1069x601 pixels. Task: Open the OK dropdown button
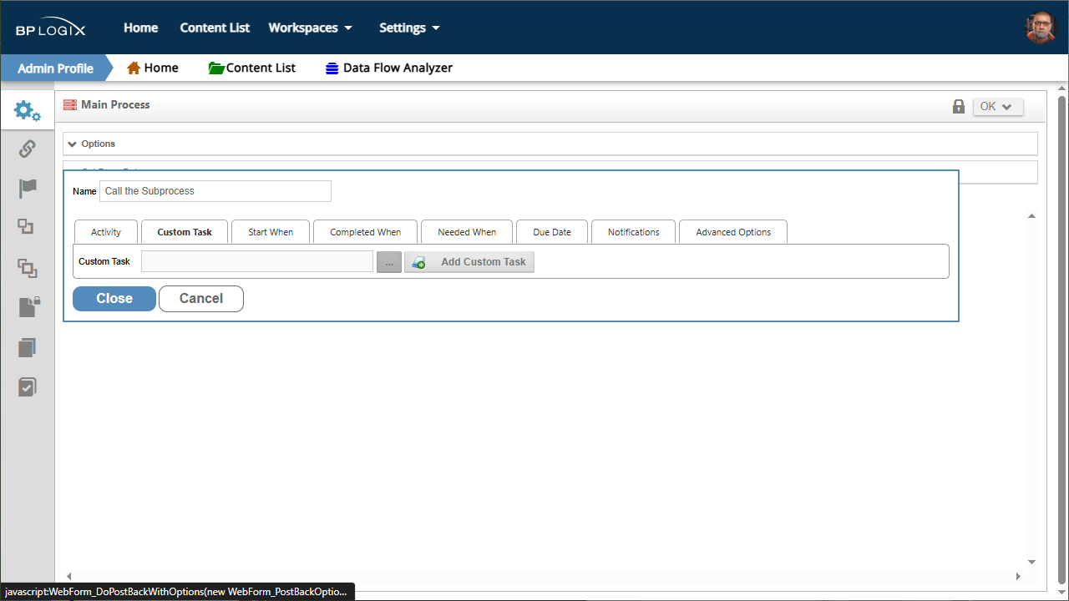tap(998, 107)
